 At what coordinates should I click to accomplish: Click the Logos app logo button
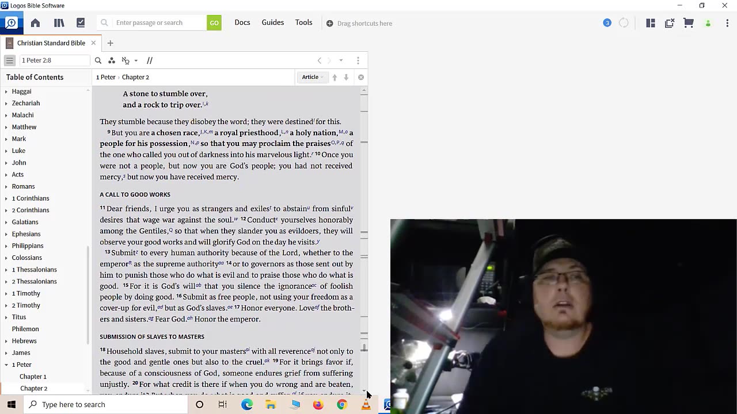tap(11, 23)
